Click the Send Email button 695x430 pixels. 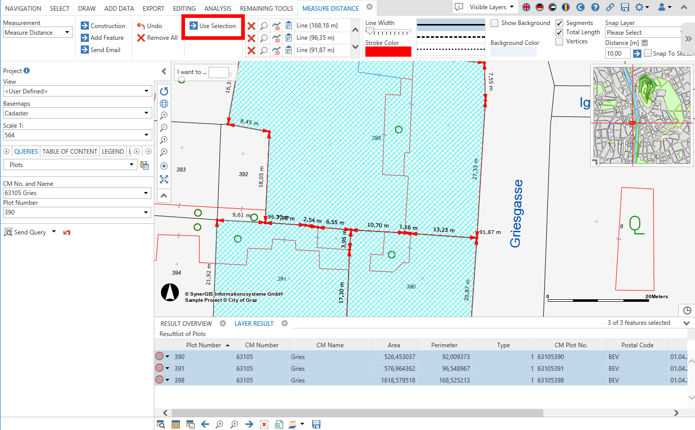(103, 50)
